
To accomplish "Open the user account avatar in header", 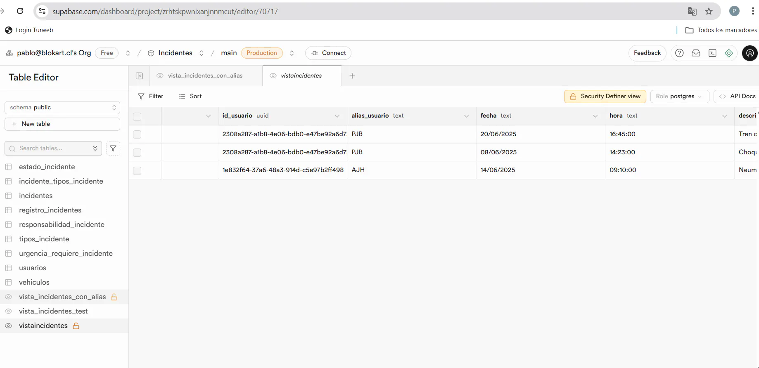I will (750, 53).
